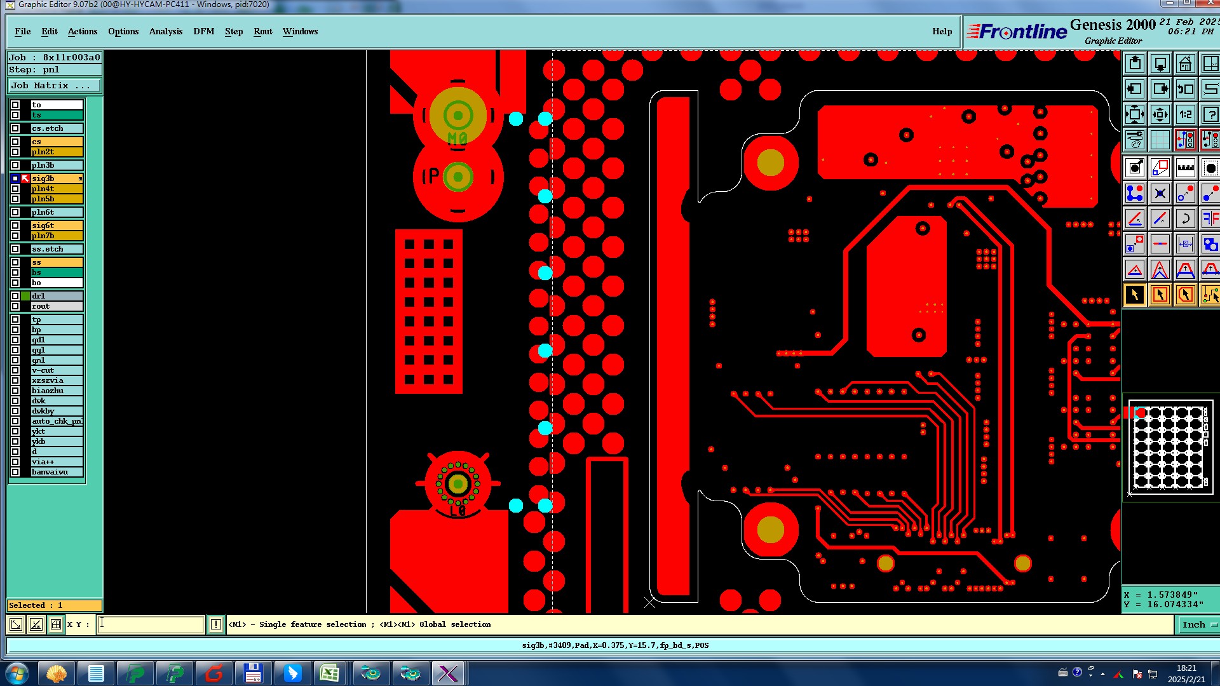Viewport: 1220px width, 686px height.
Task: Click the previous zoom icon
Action: (1186, 89)
